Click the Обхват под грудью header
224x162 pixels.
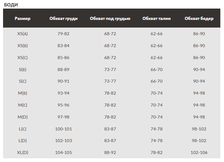pyautogui.click(x=110, y=18)
